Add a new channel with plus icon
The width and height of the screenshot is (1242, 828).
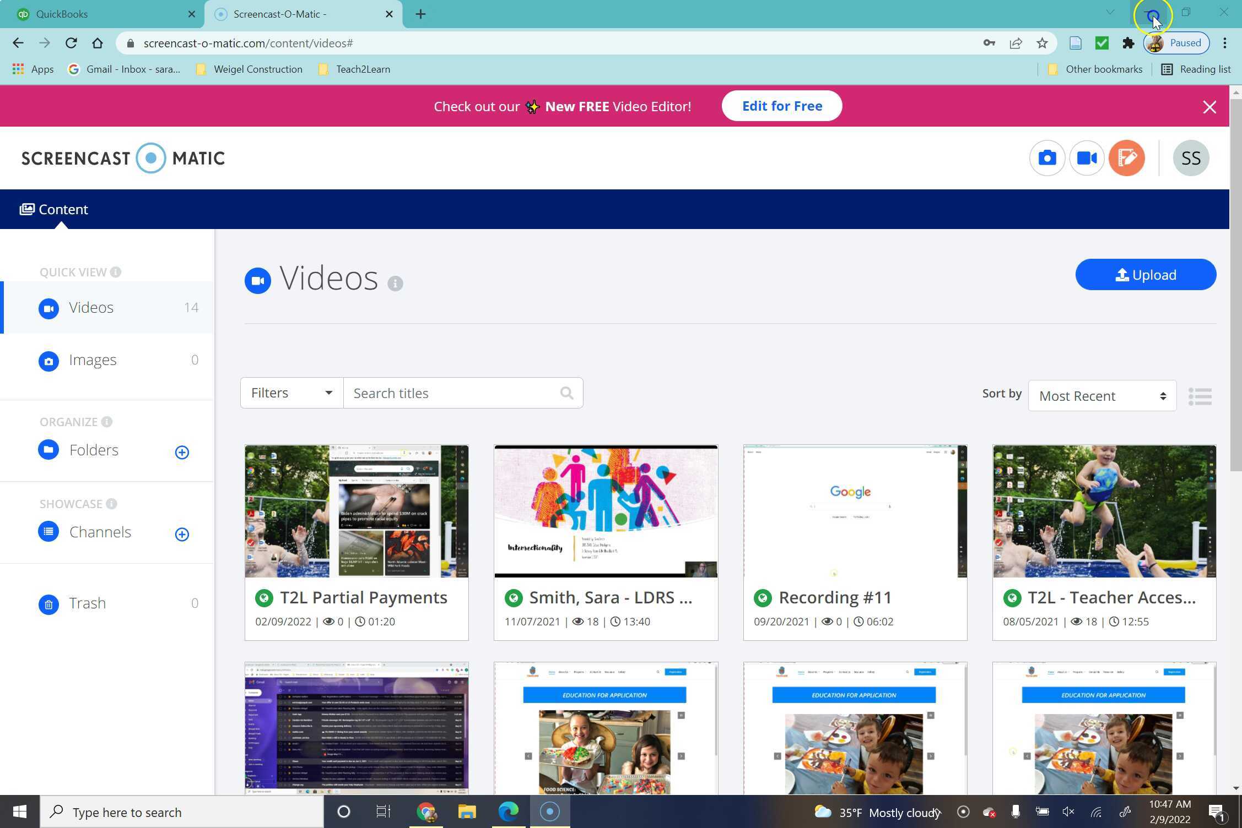click(182, 534)
